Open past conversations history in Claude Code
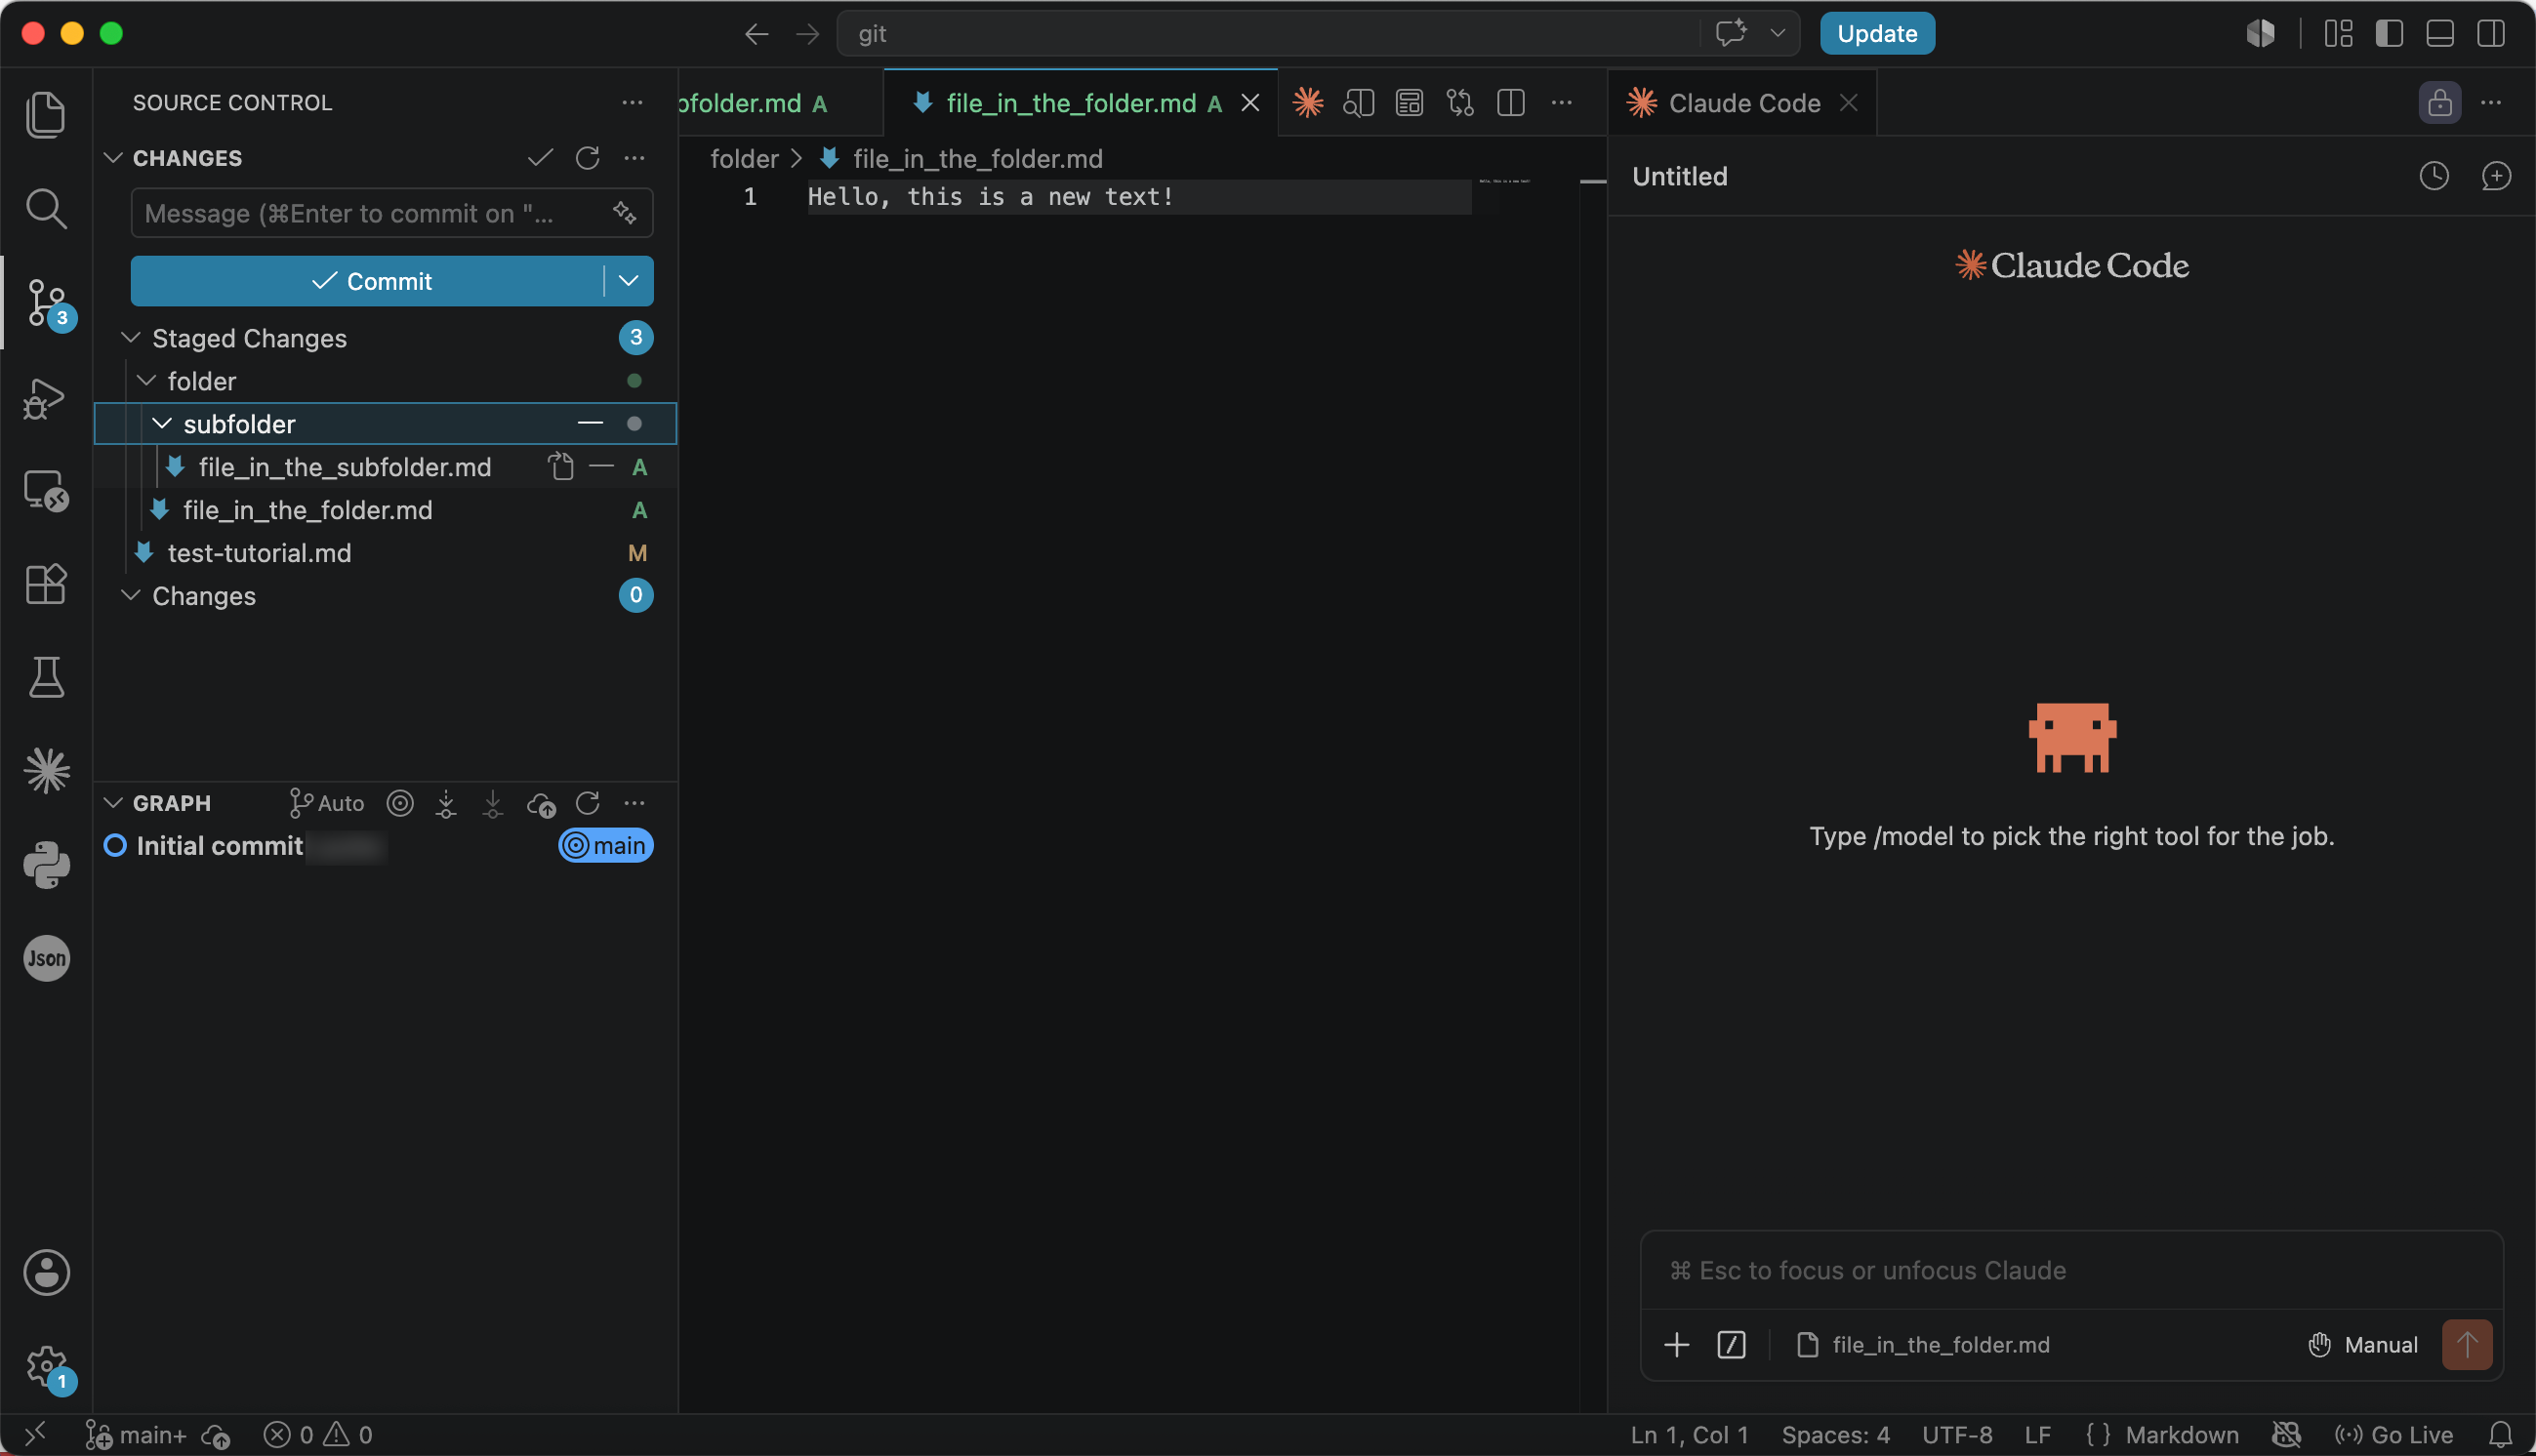The width and height of the screenshot is (2536, 1456). click(x=2434, y=176)
